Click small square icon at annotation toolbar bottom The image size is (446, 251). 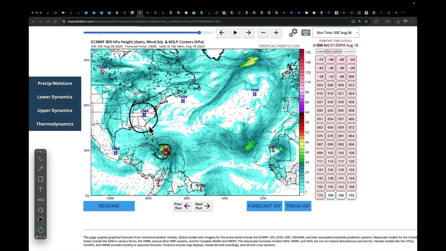40,237
